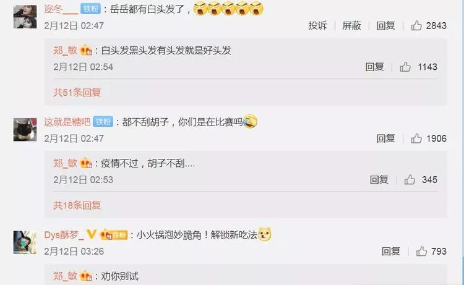Click 屏蔽 on the first comment
Viewport: 464px width, 285px height.
[x=351, y=26]
